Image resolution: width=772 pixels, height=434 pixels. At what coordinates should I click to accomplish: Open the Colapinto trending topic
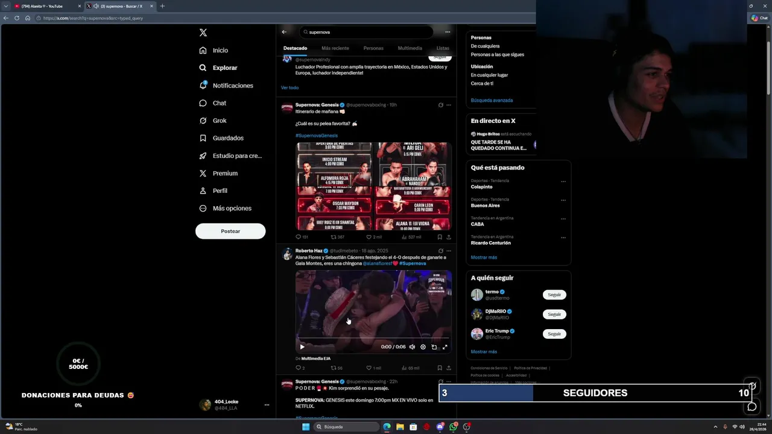(x=482, y=187)
